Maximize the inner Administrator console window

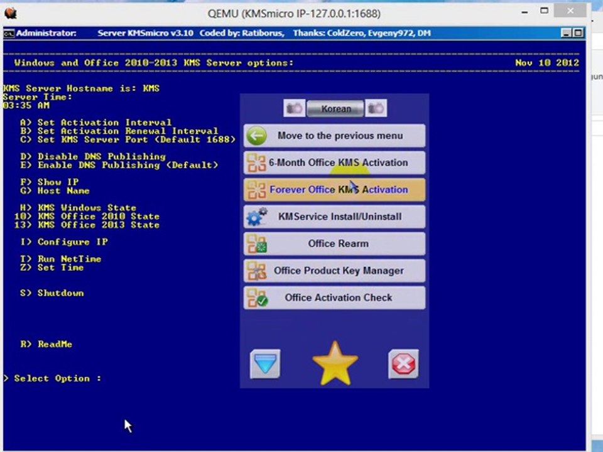578,33
